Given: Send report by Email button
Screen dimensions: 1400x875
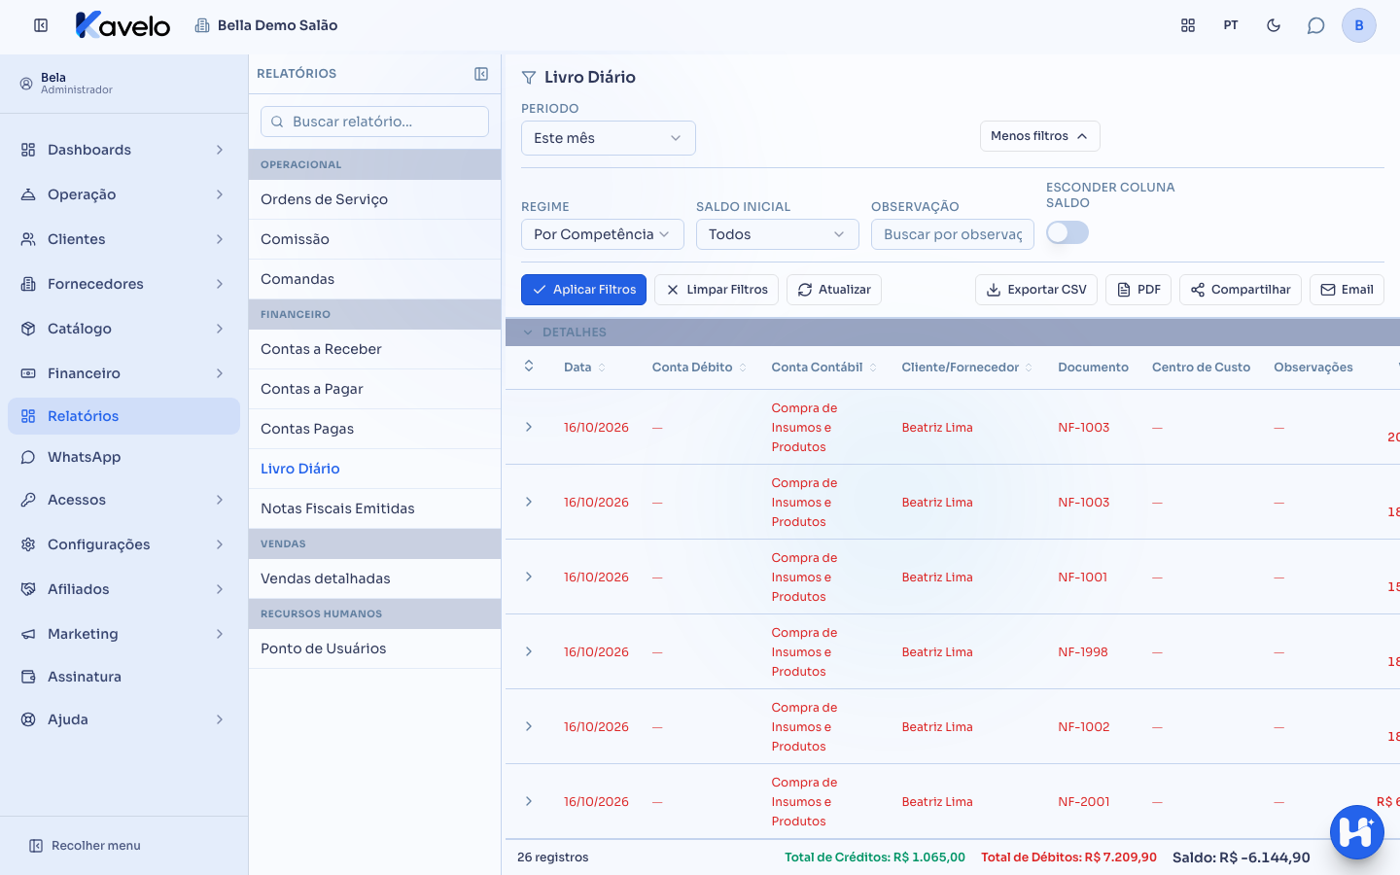Looking at the screenshot, I should pos(1347,290).
